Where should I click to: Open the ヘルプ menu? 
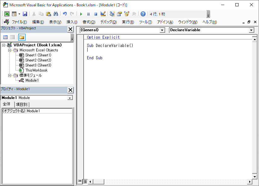210,22
